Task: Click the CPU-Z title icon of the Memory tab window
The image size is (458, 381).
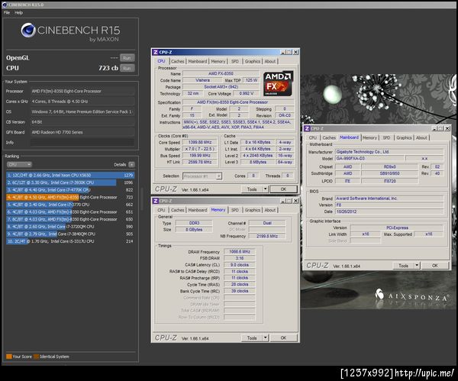Action: click(156, 201)
